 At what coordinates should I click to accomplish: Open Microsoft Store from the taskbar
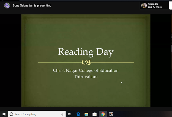pyautogui.click(x=94, y=114)
